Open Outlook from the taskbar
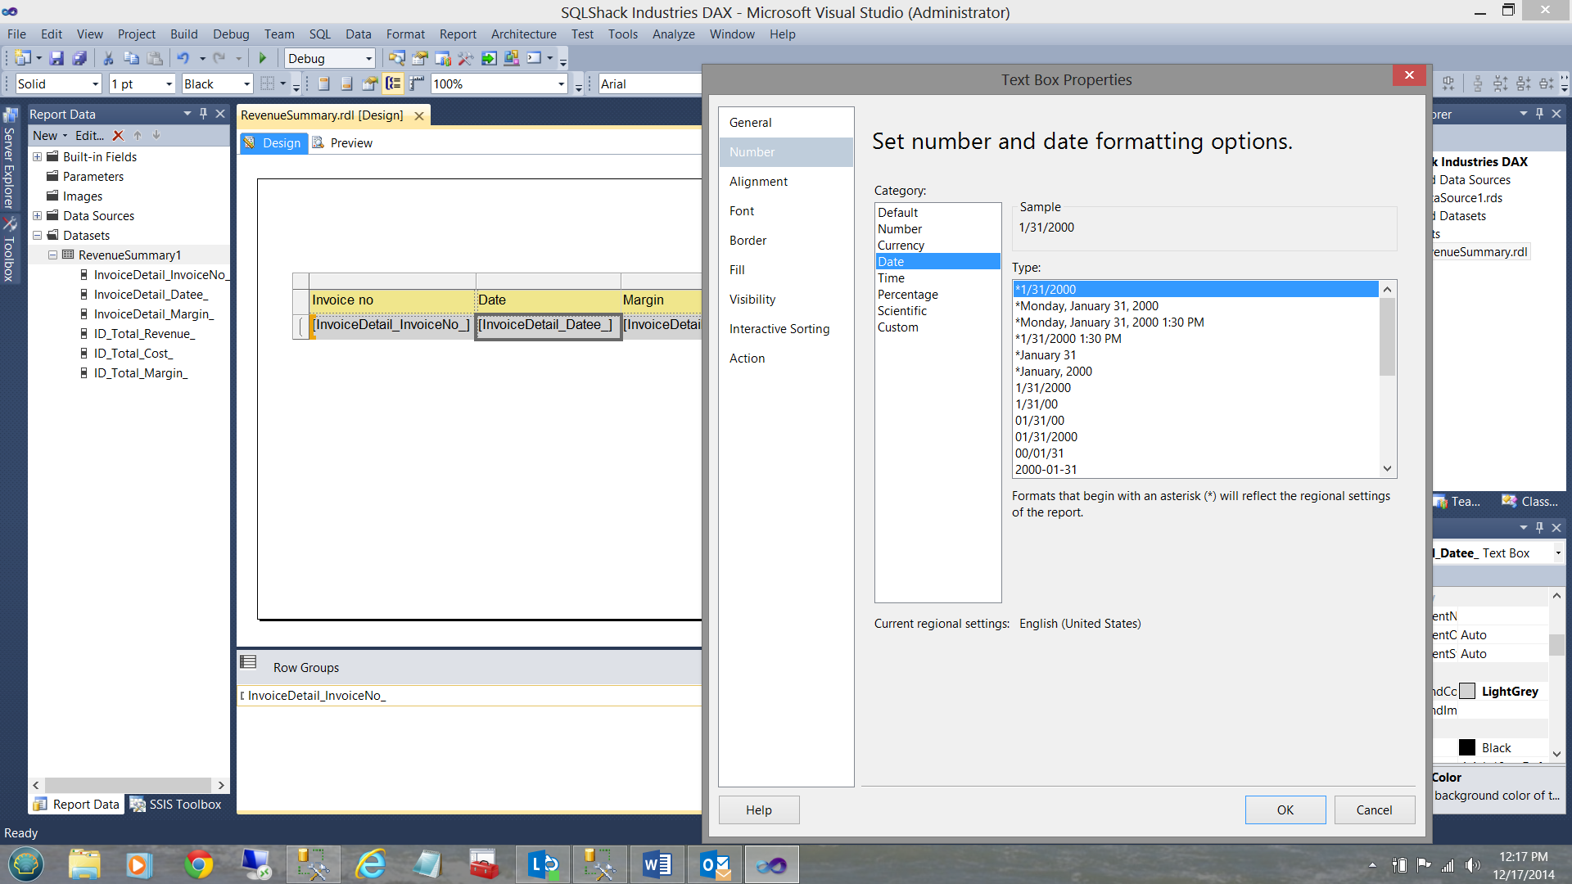 [715, 864]
